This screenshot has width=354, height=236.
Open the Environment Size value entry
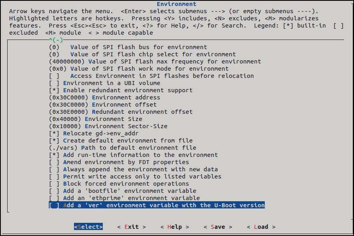(x=95, y=119)
